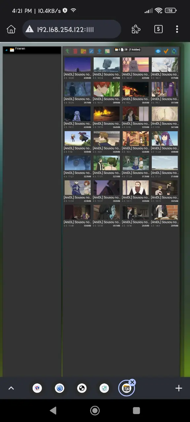The image size is (190, 422).
Task: Open the thumbnail sized 360MB
Action: click(x=107, y=138)
